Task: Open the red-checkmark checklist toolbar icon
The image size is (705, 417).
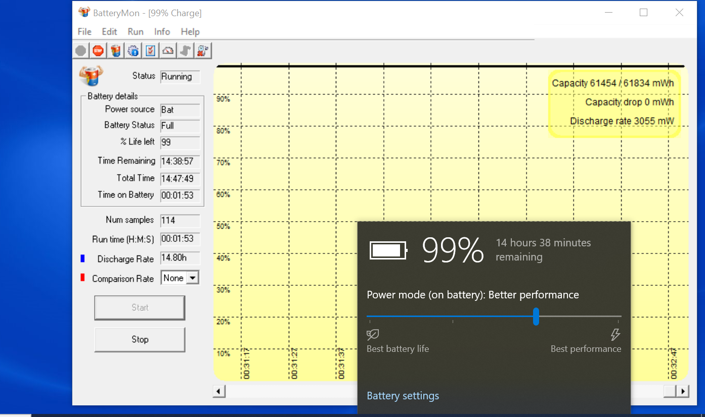Action: pyautogui.click(x=151, y=50)
